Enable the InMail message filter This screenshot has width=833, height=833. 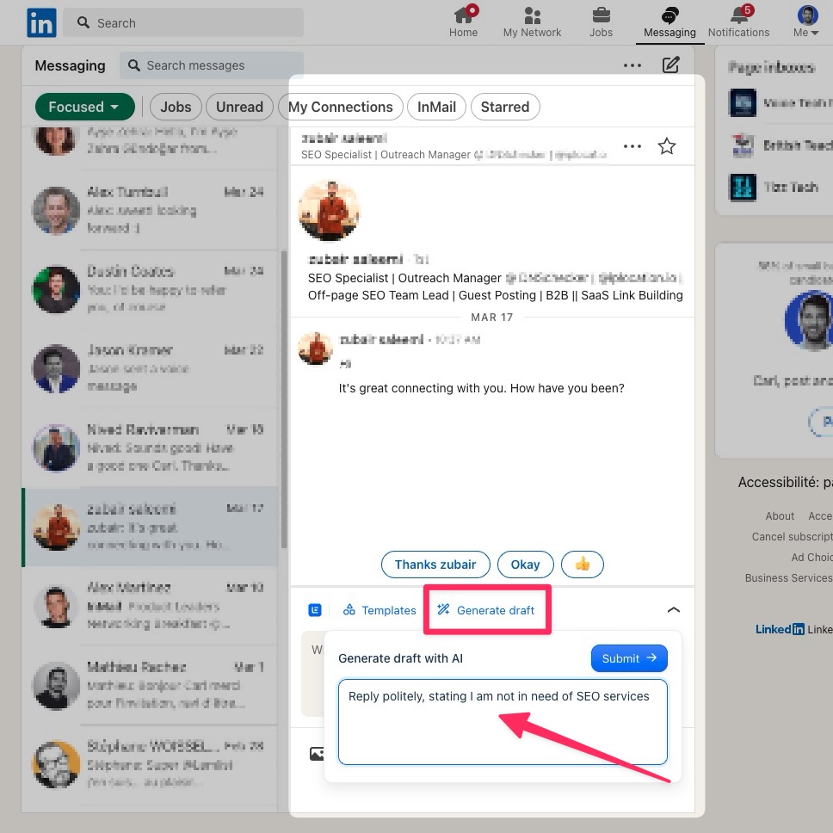[436, 107]
